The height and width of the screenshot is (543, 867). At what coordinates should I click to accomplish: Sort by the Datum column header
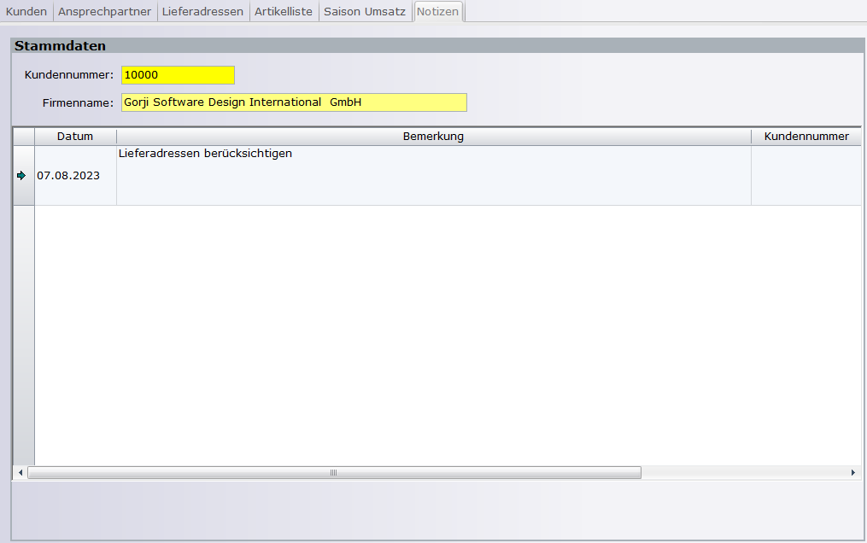pos(75,137)
